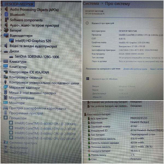Image resolution: width=164 pixels, height=164 pixels.
Task: Click the Audio Processing Objects speaker icon
Action: point(6,9)
